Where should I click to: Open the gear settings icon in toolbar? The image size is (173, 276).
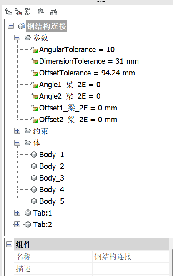click(x=41, y=12)
